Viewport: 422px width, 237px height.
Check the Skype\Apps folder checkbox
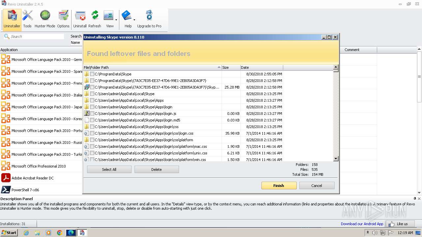click(92, 100)
